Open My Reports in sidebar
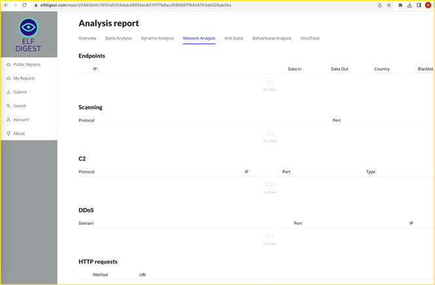Screen dimensions: 435x285 point(24,78)
